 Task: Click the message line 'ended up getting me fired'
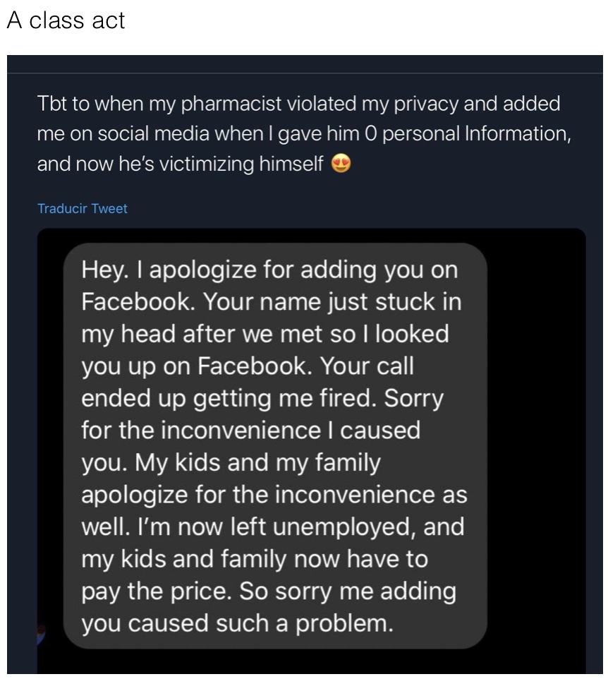point(262,399)
